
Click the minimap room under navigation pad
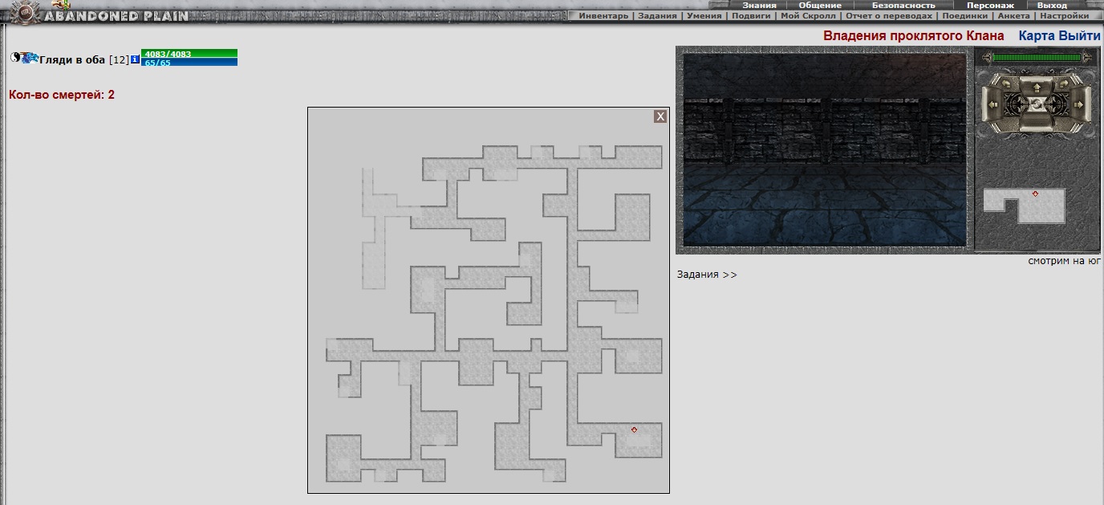point(1025,206)
